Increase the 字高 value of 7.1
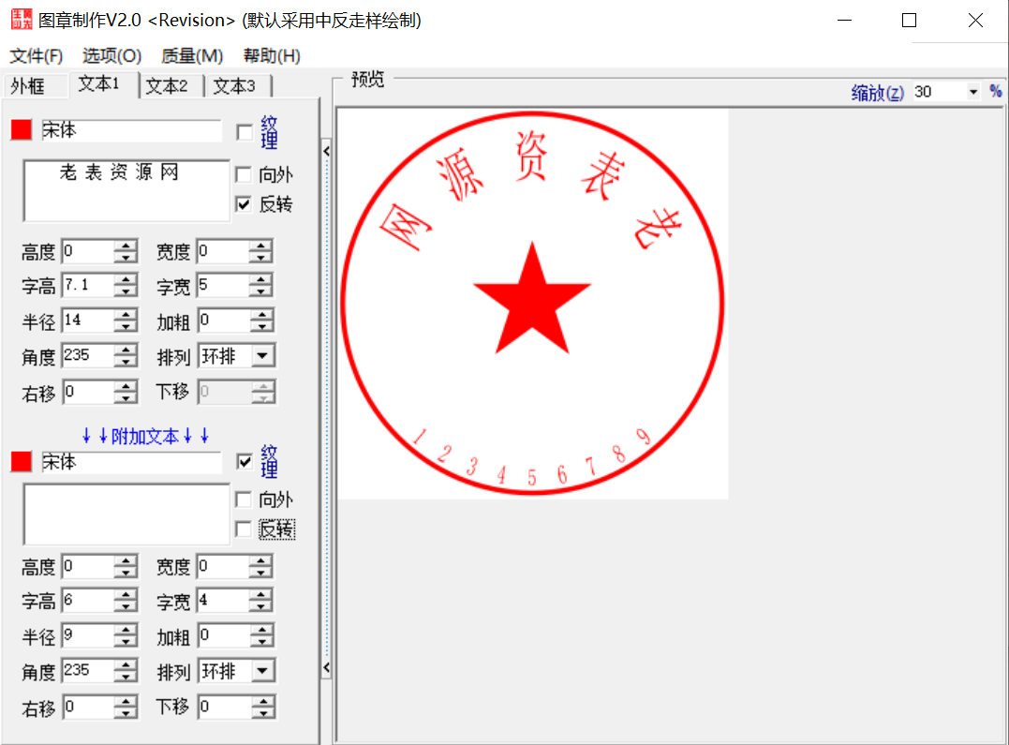This screenshot has width=1009, height=745. 126,279
